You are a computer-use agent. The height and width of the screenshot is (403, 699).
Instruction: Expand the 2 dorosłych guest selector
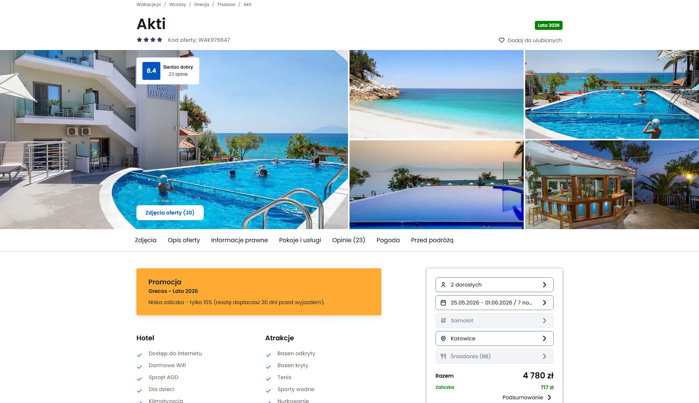click(x=494, y=285)
